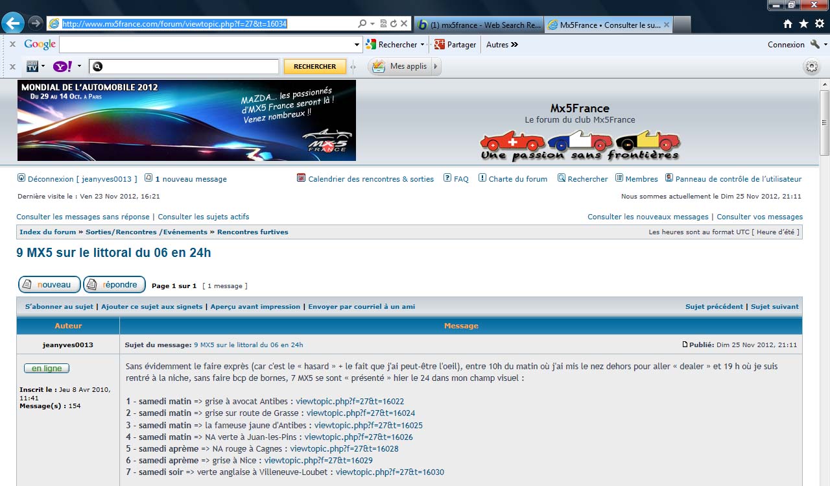Click the magnifier search icon in address bar
830x486 pixels.
362,23
